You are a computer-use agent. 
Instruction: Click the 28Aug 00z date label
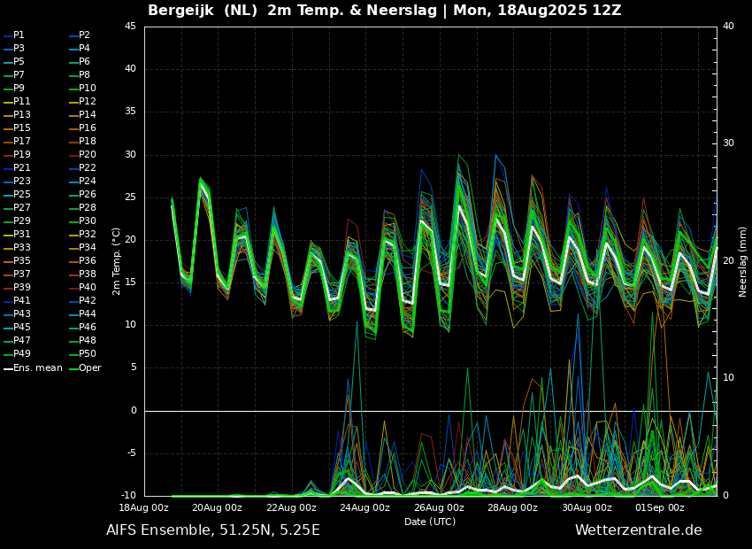point(513,507)
